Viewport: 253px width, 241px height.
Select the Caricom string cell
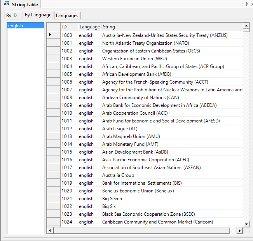pos(172,222)
